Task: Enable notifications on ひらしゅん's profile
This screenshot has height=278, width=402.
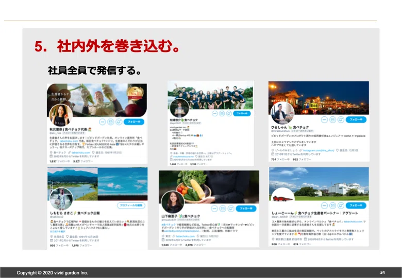Action: click(x=341, y=119)
